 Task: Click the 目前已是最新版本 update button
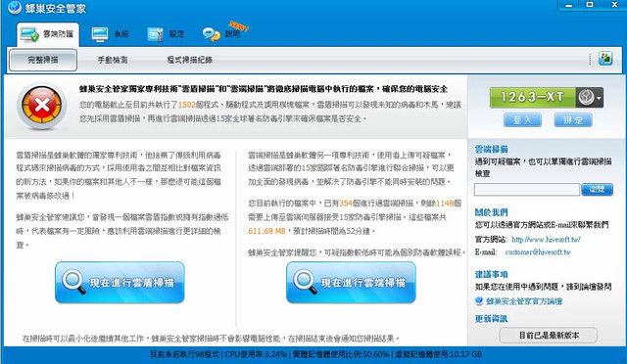549,336
